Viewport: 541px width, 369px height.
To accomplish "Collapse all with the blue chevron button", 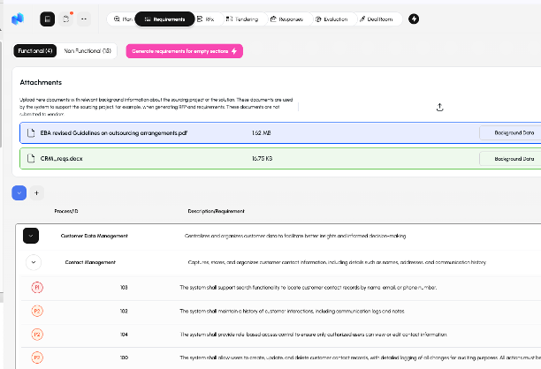I will click(19, 192).
